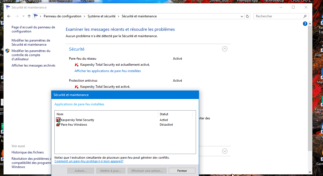Click 'Protection antivirus' Activé status
323x176 pixels.
tap(177, 81)
